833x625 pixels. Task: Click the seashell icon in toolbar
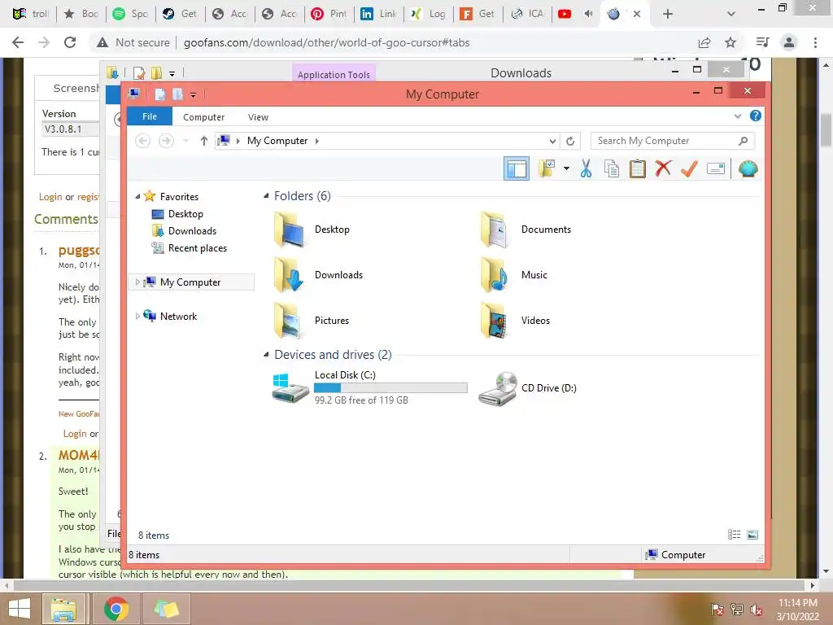tap(748, 169)
